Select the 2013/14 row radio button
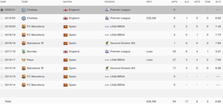Viewport: 223px width, 104px height. (2, 85)
